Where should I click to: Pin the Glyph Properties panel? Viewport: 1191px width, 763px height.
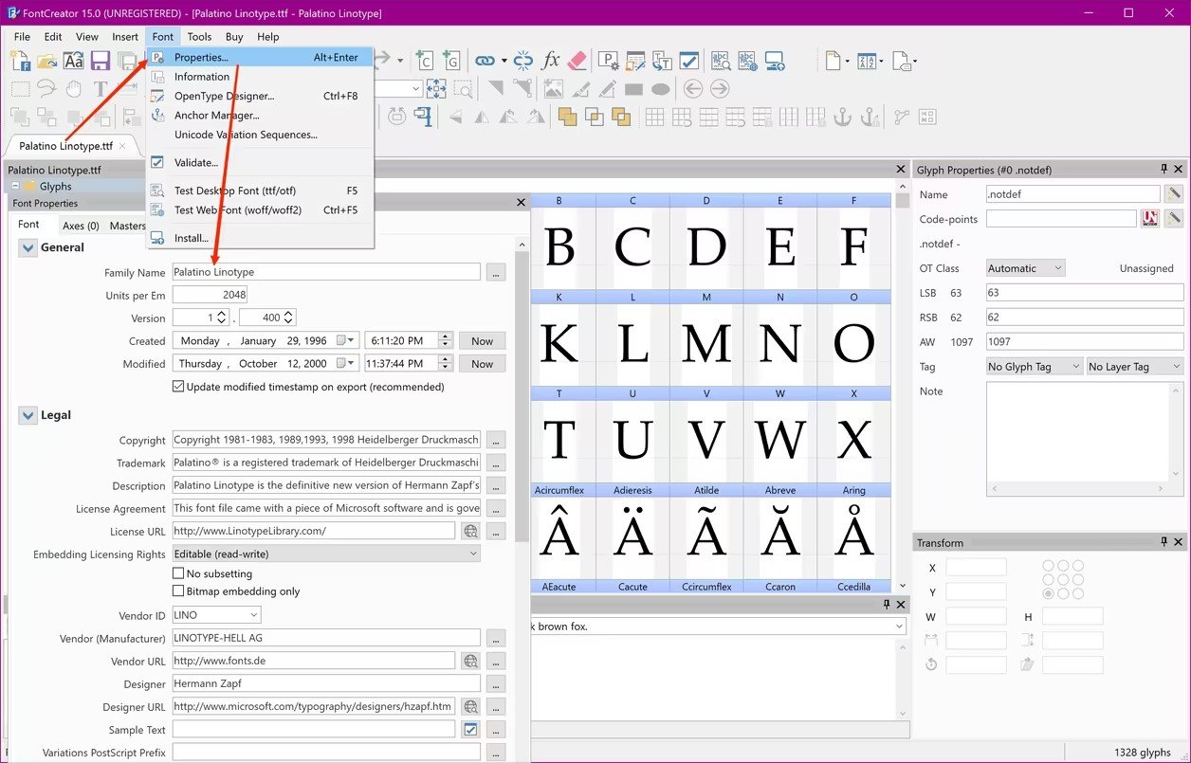[1164, 170]
